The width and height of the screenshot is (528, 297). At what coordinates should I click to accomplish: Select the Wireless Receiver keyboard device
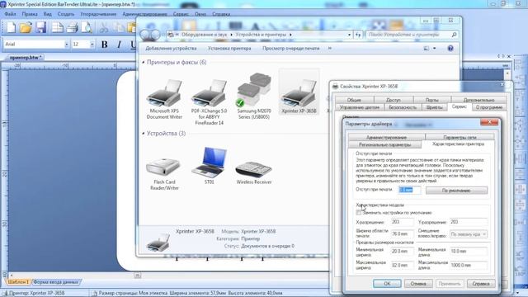[x=254, y=172]
